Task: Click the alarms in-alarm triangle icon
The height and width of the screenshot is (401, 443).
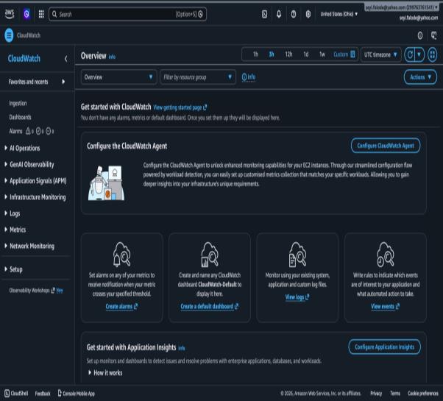Action: pos(28,131)
